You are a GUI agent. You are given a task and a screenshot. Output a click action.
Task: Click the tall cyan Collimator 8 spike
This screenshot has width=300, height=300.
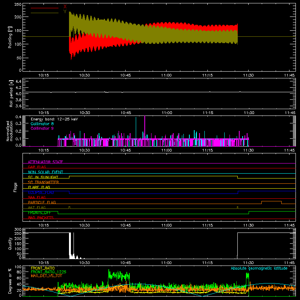pos(136,127)
